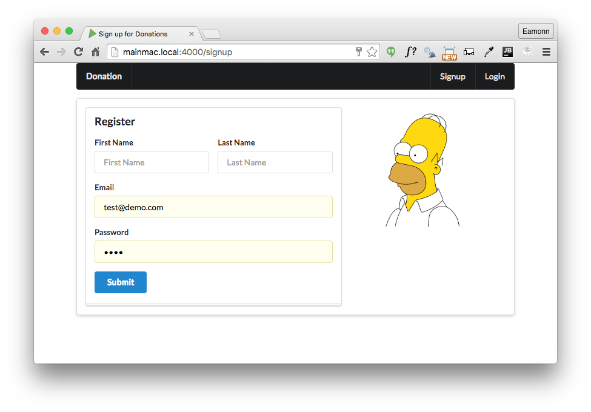Go to the browser home page
The image size is (591, 412).
click(95, 52)
